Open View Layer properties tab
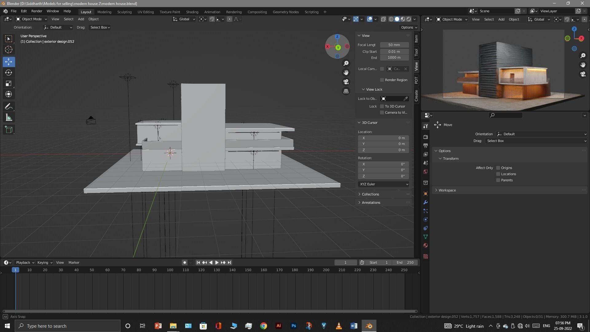Image resolution: width=590 pixels, height=332 pixels. [x=426, y=154]
